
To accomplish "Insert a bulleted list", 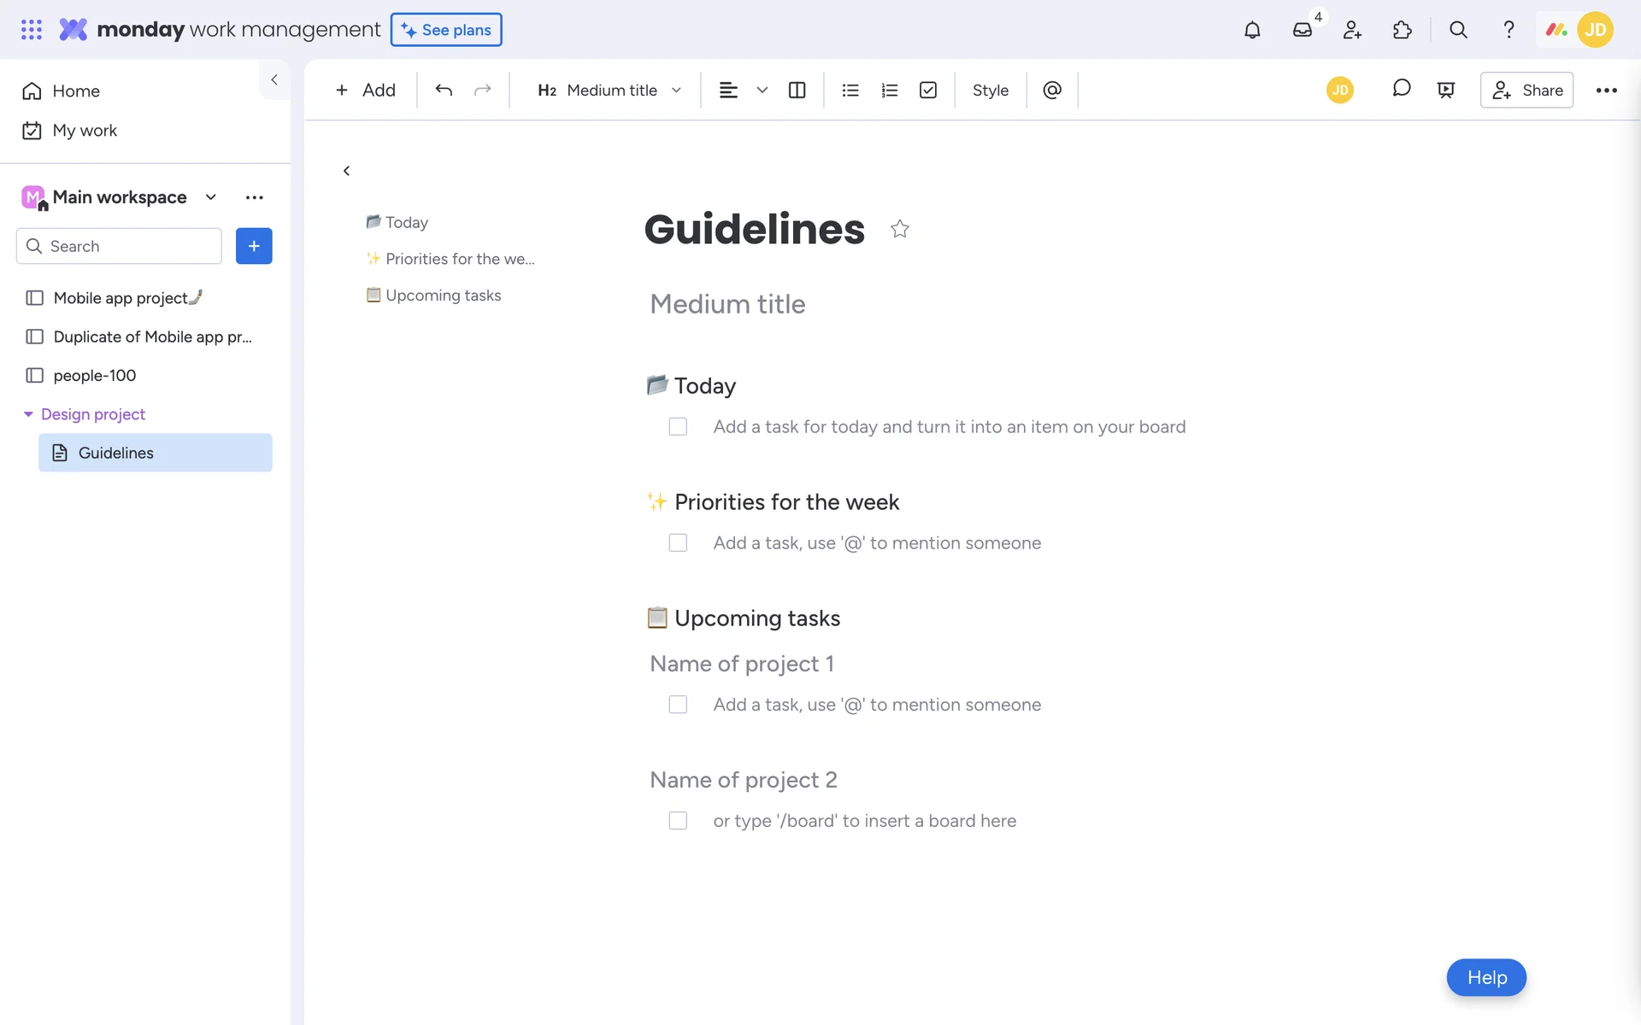I will 850,90.
